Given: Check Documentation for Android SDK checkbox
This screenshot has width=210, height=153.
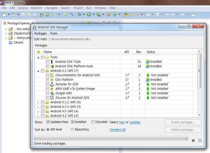Looking at the screenshot, I should click(x=47, y=75).
